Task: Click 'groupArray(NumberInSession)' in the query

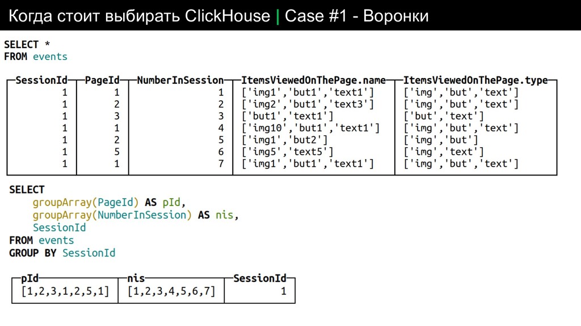Action: (112, 215)
